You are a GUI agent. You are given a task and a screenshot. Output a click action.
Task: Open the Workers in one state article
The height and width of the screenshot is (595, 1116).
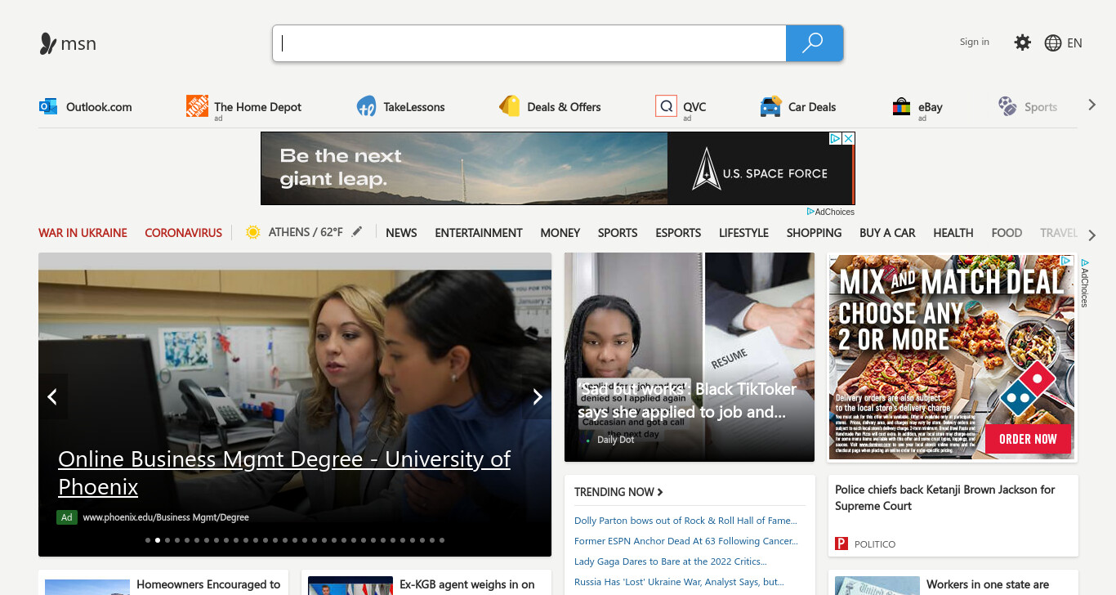(x=953, y=583)
